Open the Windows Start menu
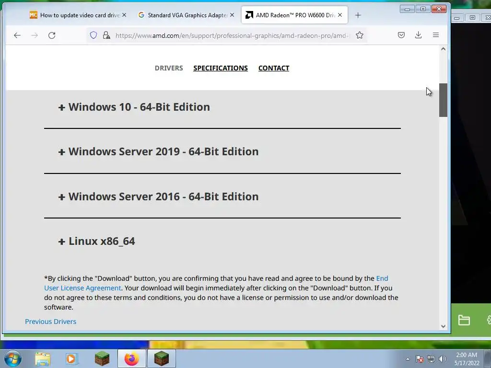The image size is (491, 368). pyautogui.click(x=13, y=358)
